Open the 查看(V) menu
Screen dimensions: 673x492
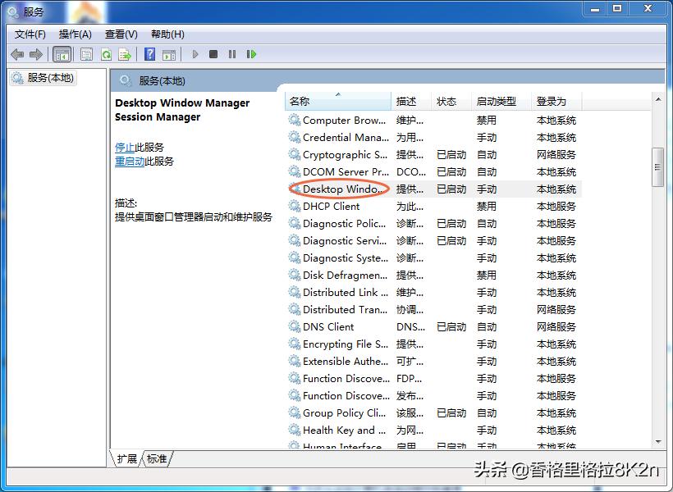[120, 34]
